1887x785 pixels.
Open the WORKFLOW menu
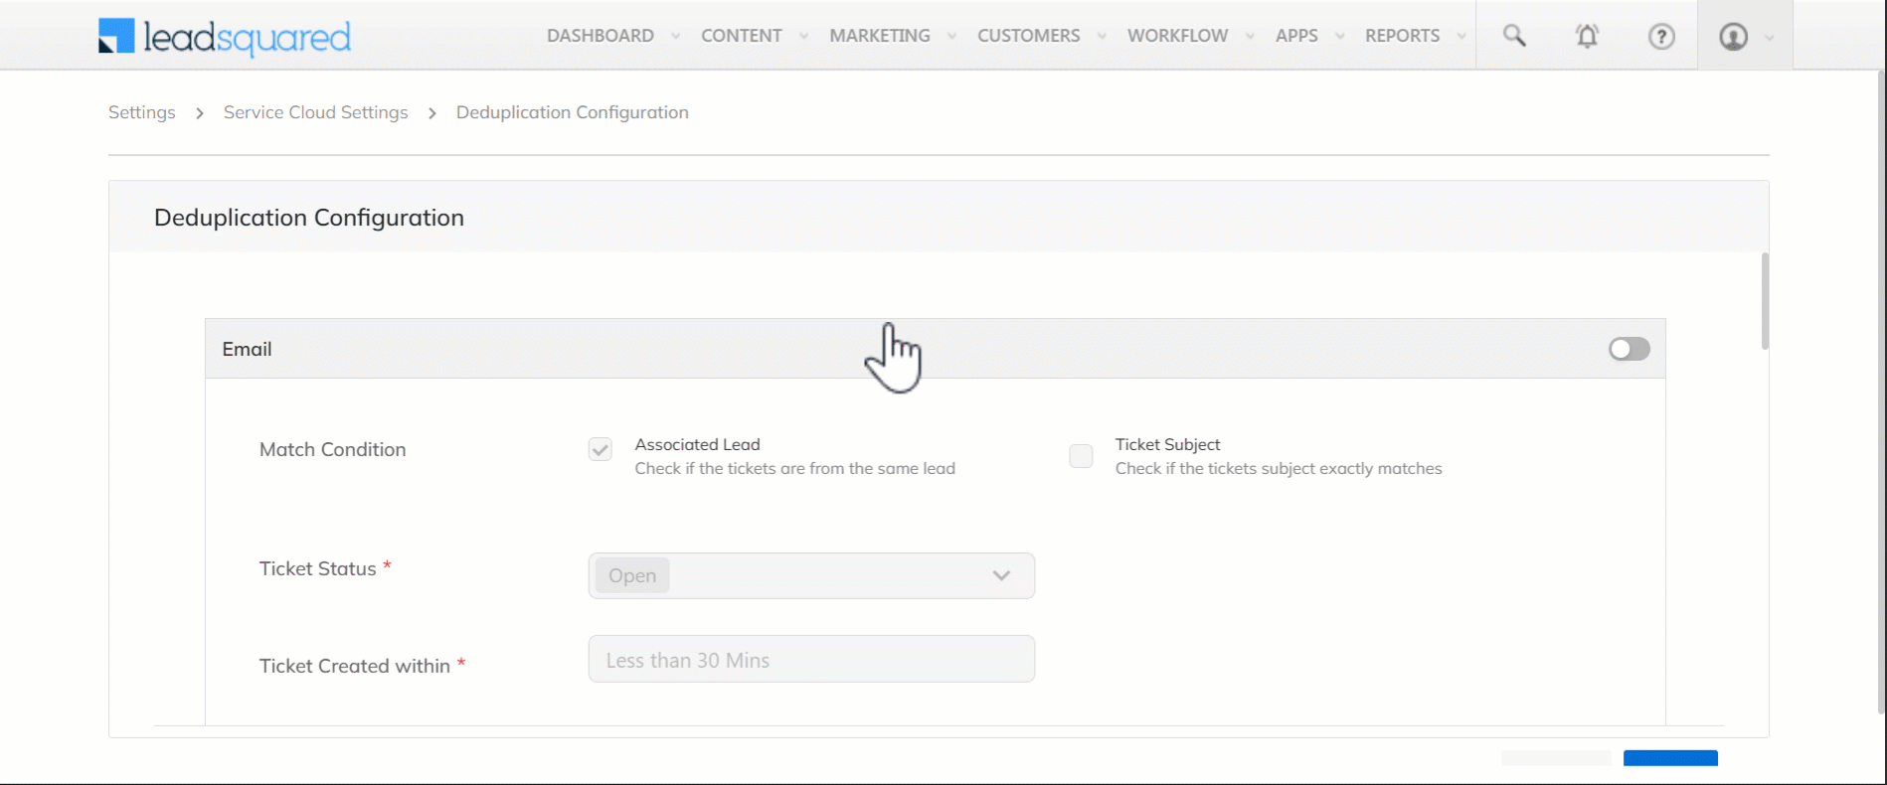(1177, 36)
